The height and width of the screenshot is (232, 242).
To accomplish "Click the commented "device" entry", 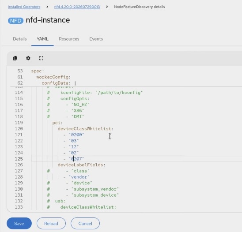I will [x=82, y=183].
